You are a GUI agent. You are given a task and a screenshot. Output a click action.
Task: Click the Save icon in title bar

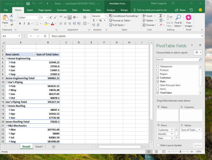pos(28,4)
